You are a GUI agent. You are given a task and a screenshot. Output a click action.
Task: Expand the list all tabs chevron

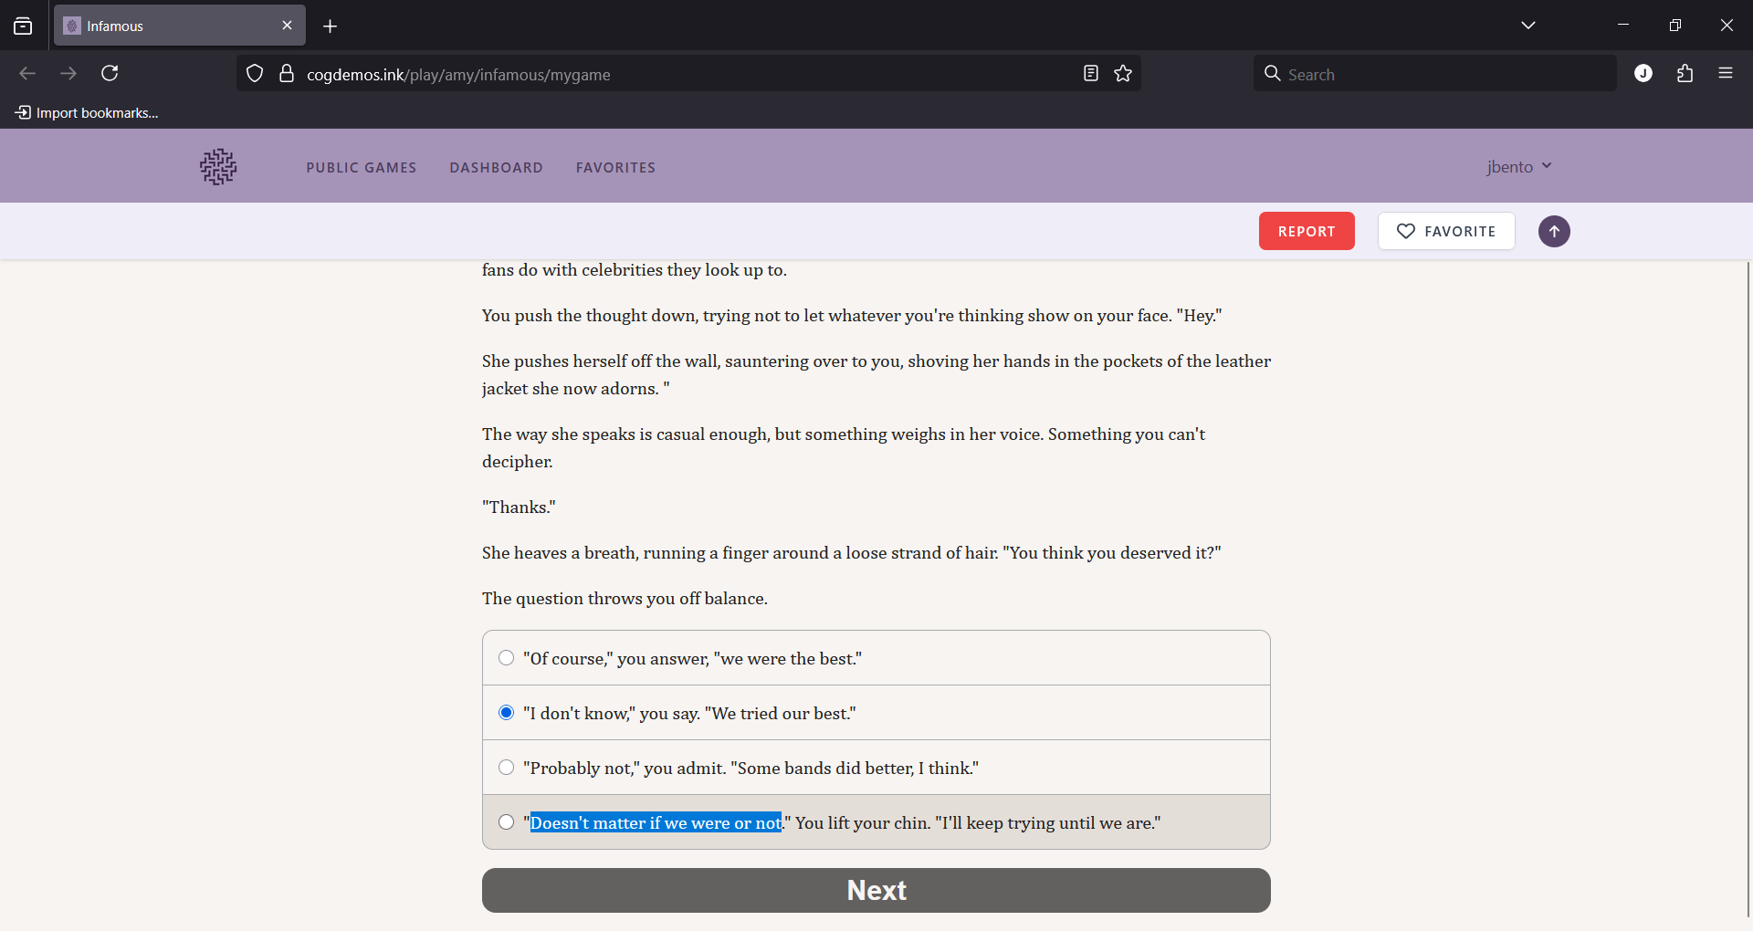pos(1528,26)
